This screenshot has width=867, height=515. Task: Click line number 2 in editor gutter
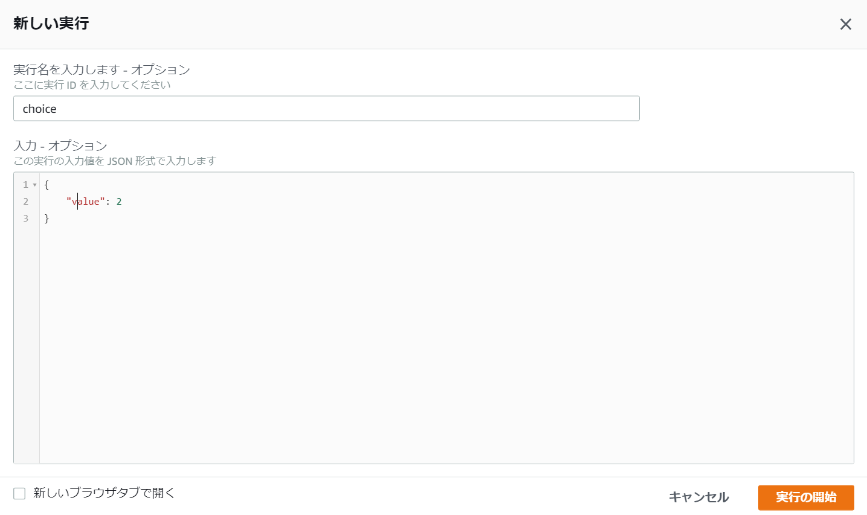pos(26,201)
